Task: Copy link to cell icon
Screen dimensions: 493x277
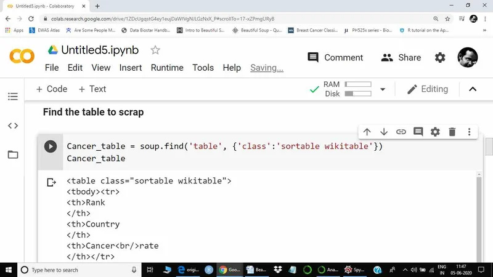Action: 401,132
